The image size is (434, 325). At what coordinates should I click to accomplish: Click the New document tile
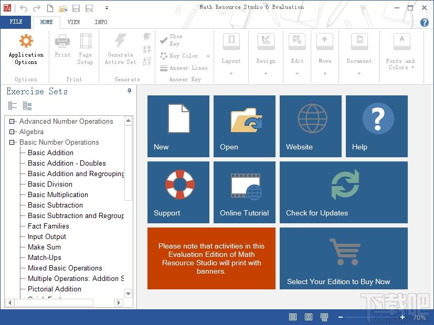(178, 126)
